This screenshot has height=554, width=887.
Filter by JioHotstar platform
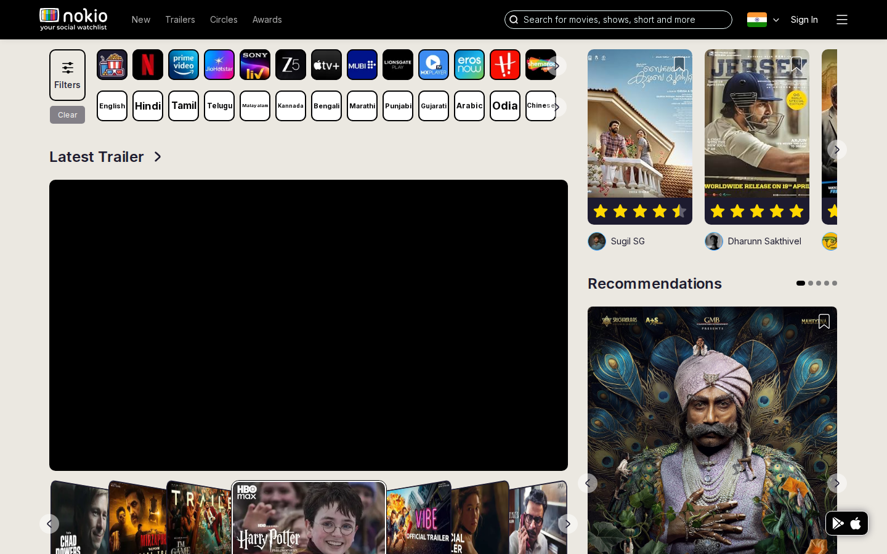point(219,65)
